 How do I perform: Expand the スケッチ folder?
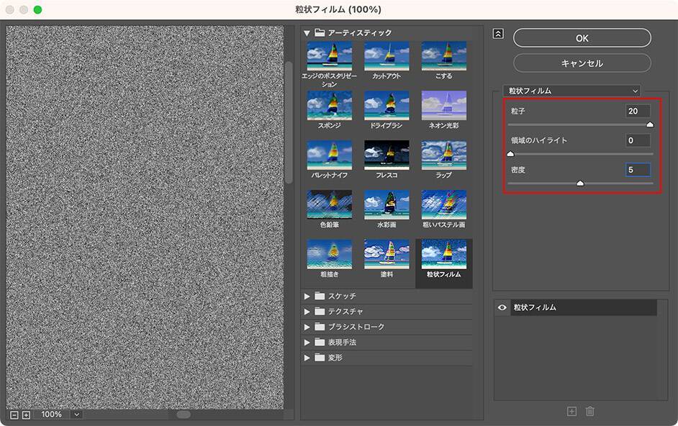pos(308,296)
